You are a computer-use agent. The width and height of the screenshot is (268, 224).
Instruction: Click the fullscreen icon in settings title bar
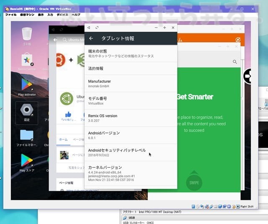97,28
